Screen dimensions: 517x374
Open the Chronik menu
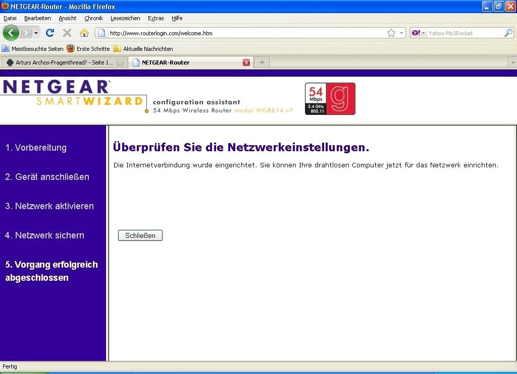[93, 18]
